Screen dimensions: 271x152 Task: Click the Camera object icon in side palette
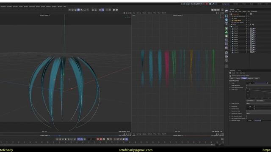click(227, 57)
